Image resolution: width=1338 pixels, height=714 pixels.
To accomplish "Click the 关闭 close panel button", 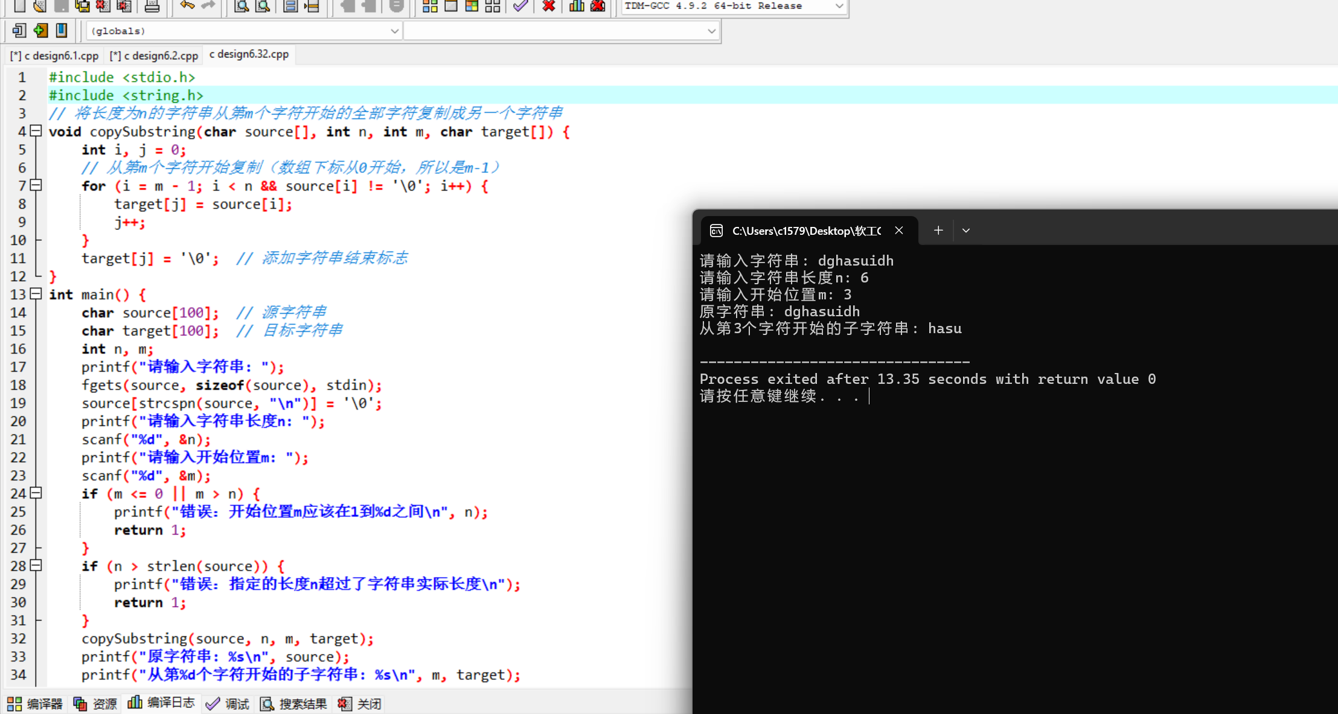I will click(x=359, y=703).
